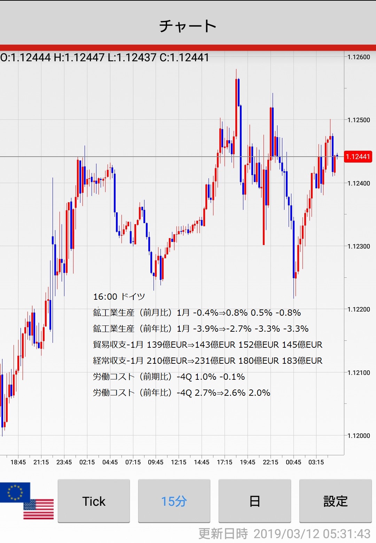Tap the チャート title in header
The height and width of the screenshot is (543, 376).
point(188,26)
